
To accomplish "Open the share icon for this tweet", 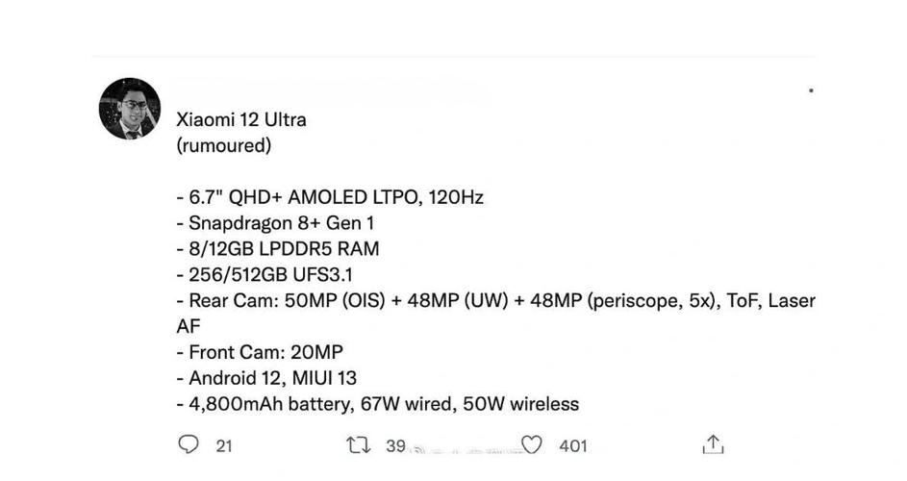I will 712,444.
